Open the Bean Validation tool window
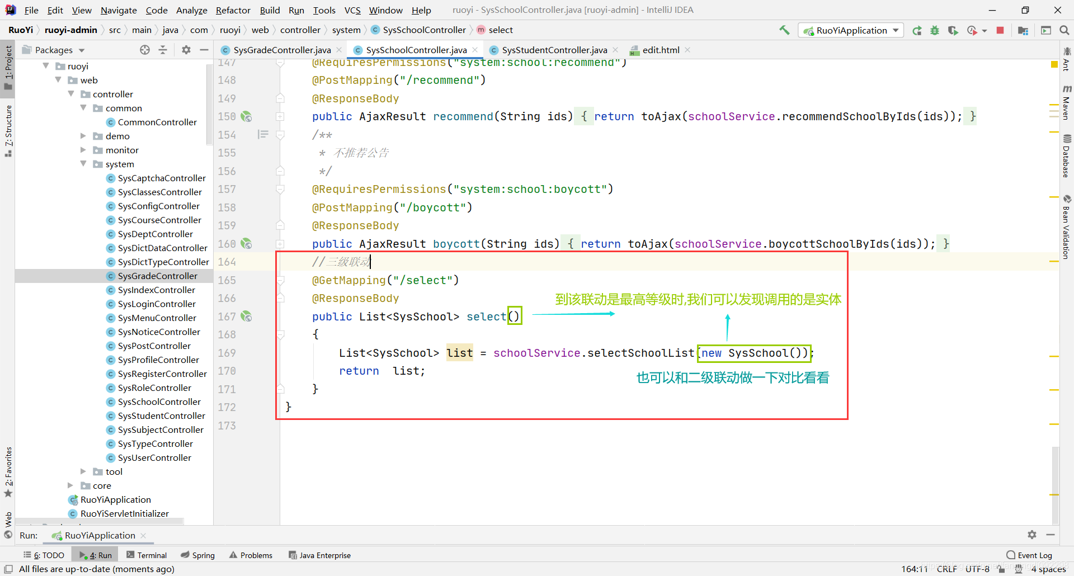The image size is (1074, 576). (1067, 227)
